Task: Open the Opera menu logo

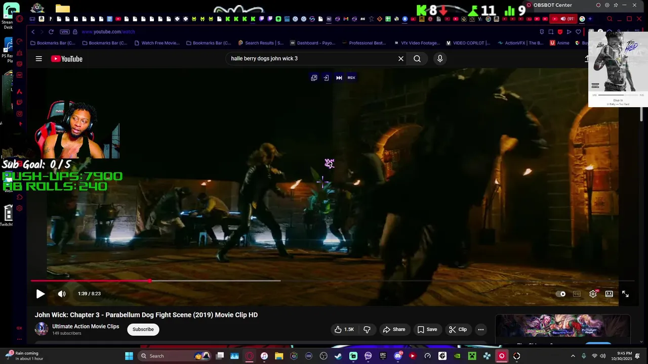Action: (x=19, y=19)
